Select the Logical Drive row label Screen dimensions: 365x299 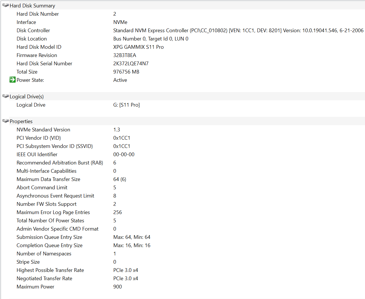click(x=31, y=105)
